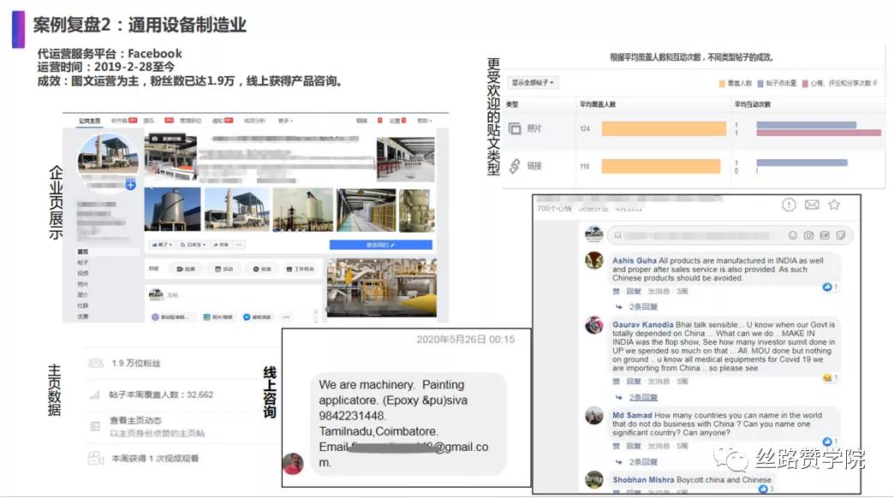Click 回复 under Ashis Guha's comment

pyautogui.click(x=634, y=291)
